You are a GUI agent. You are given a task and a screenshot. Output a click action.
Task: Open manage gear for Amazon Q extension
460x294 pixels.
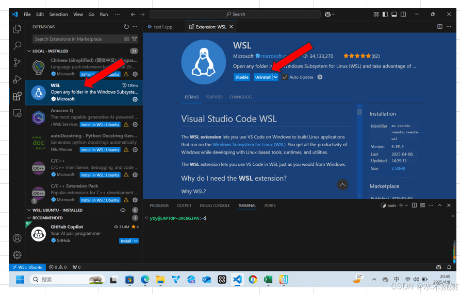[x=135, y=125]
